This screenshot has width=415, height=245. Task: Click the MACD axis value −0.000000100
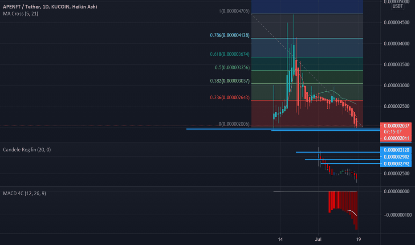[x=398, y=215]
